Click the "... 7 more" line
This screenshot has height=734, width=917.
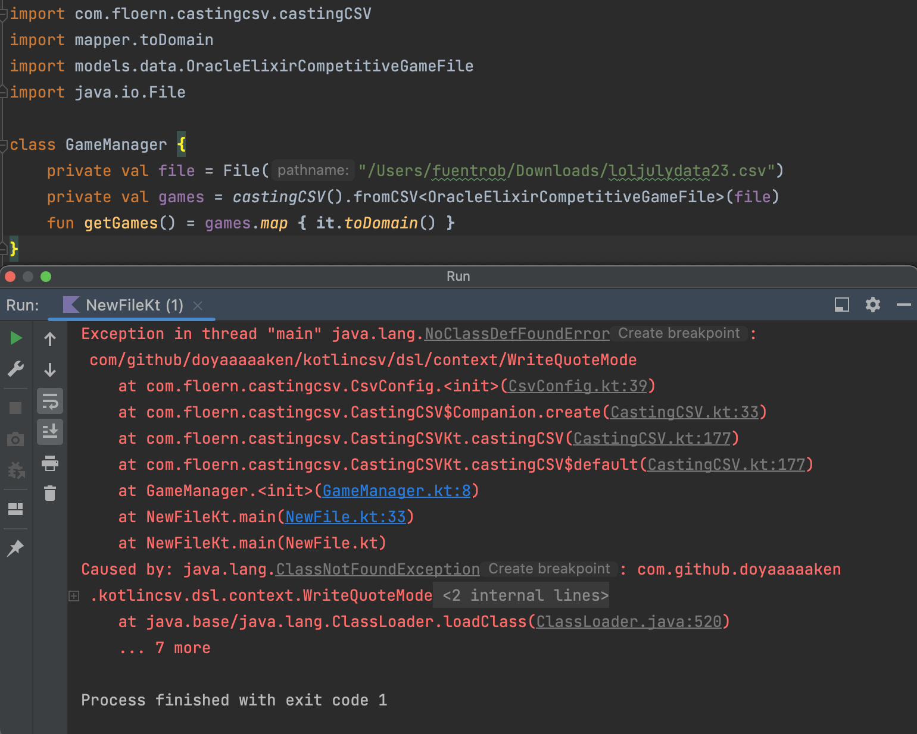click(x=165, y=648)
